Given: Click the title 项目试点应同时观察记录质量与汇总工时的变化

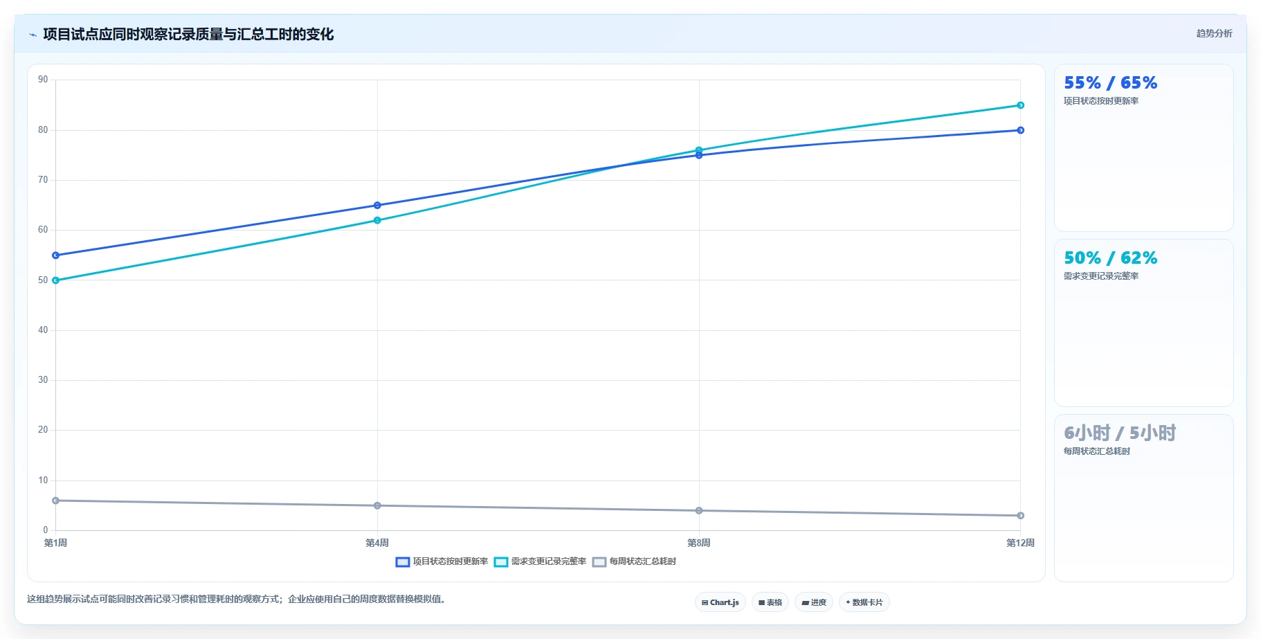Looking at the screenshot, I should 188,35.
